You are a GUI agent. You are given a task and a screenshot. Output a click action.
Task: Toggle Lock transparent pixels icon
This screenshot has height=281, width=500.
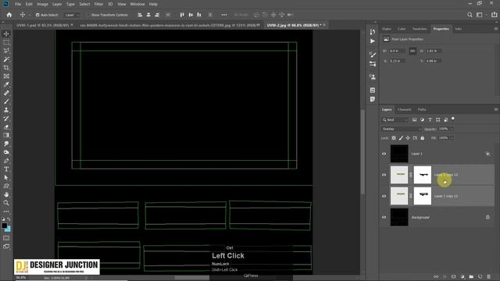pyautogui.click(x=394, y=138)
